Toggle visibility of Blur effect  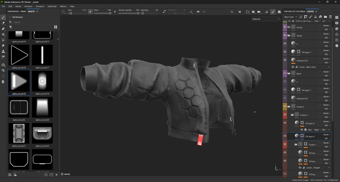(301, 130)
